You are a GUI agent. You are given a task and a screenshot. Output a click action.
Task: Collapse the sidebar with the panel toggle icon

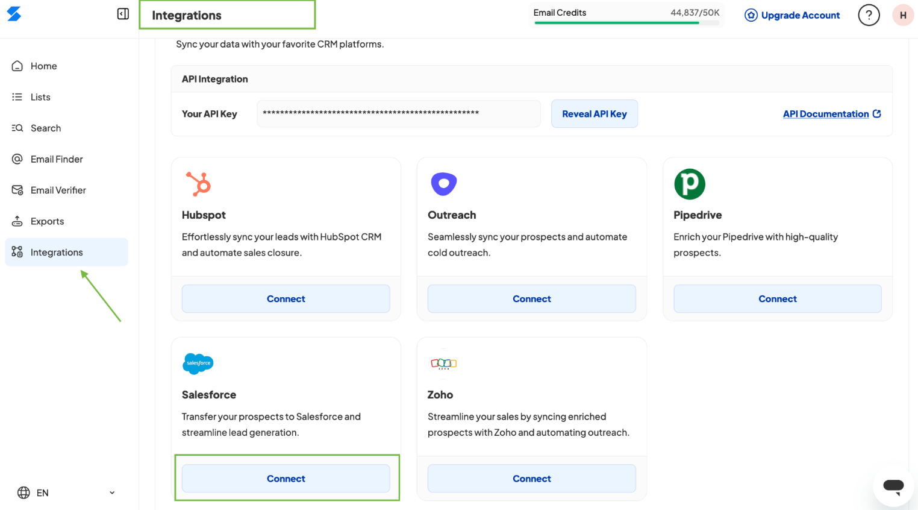(123, 14)
